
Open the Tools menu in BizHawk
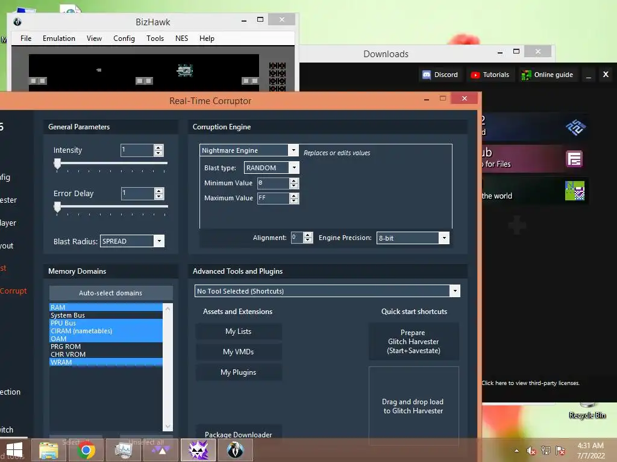[155, 38]
